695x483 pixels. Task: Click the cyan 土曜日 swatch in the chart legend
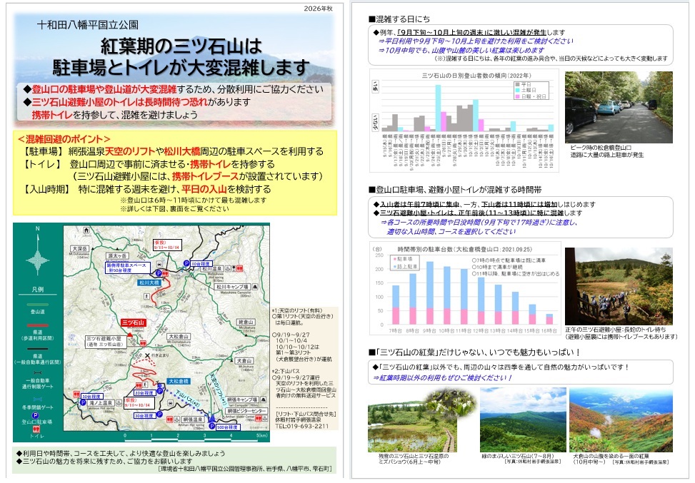pos(517,91)
